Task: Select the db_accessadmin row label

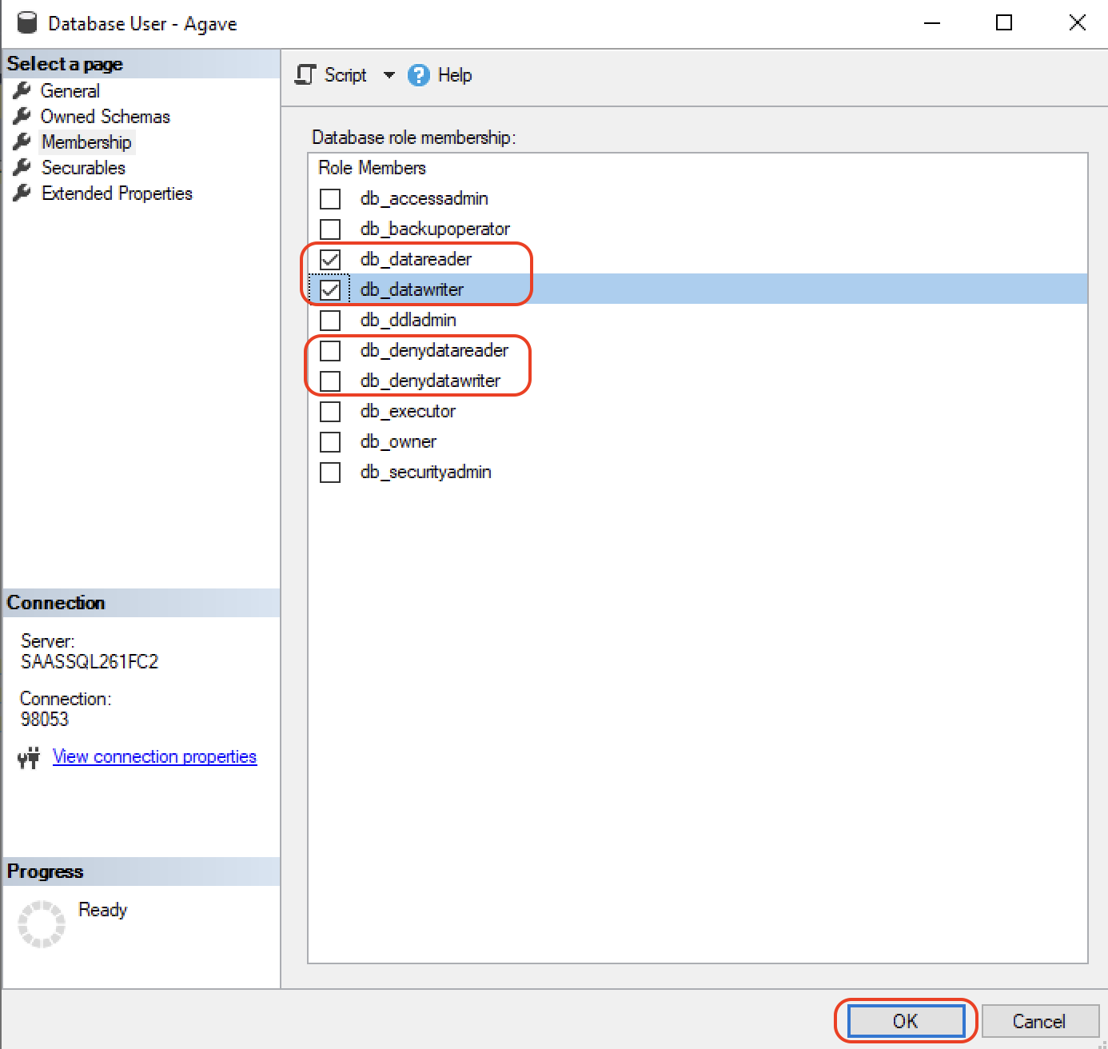Action: 424,198
